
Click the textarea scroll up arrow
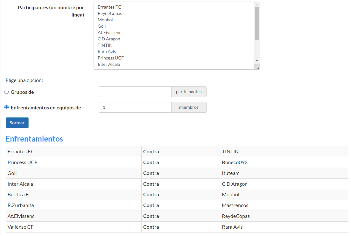coord(257,4)
